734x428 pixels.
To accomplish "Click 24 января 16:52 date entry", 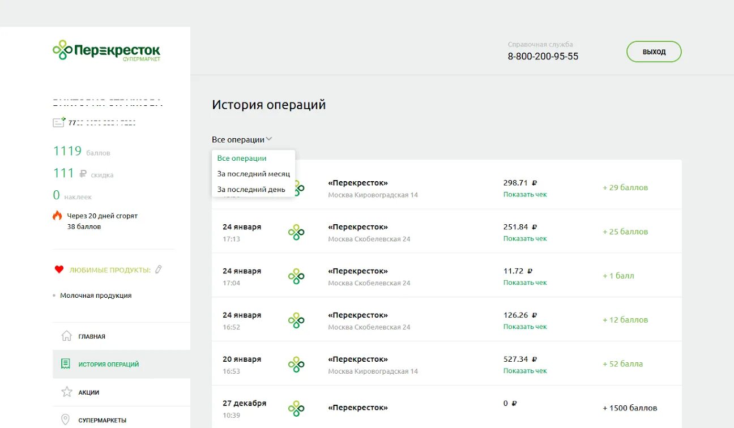I will point(242,320).
